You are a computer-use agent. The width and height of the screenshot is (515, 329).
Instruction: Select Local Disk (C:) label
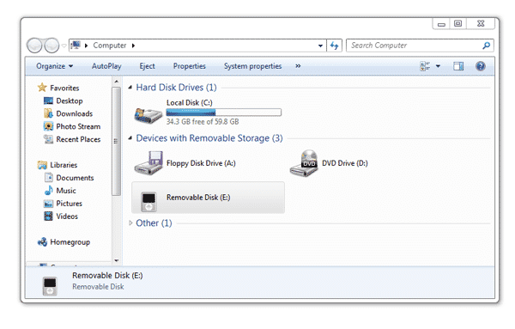tap(190, 102)
